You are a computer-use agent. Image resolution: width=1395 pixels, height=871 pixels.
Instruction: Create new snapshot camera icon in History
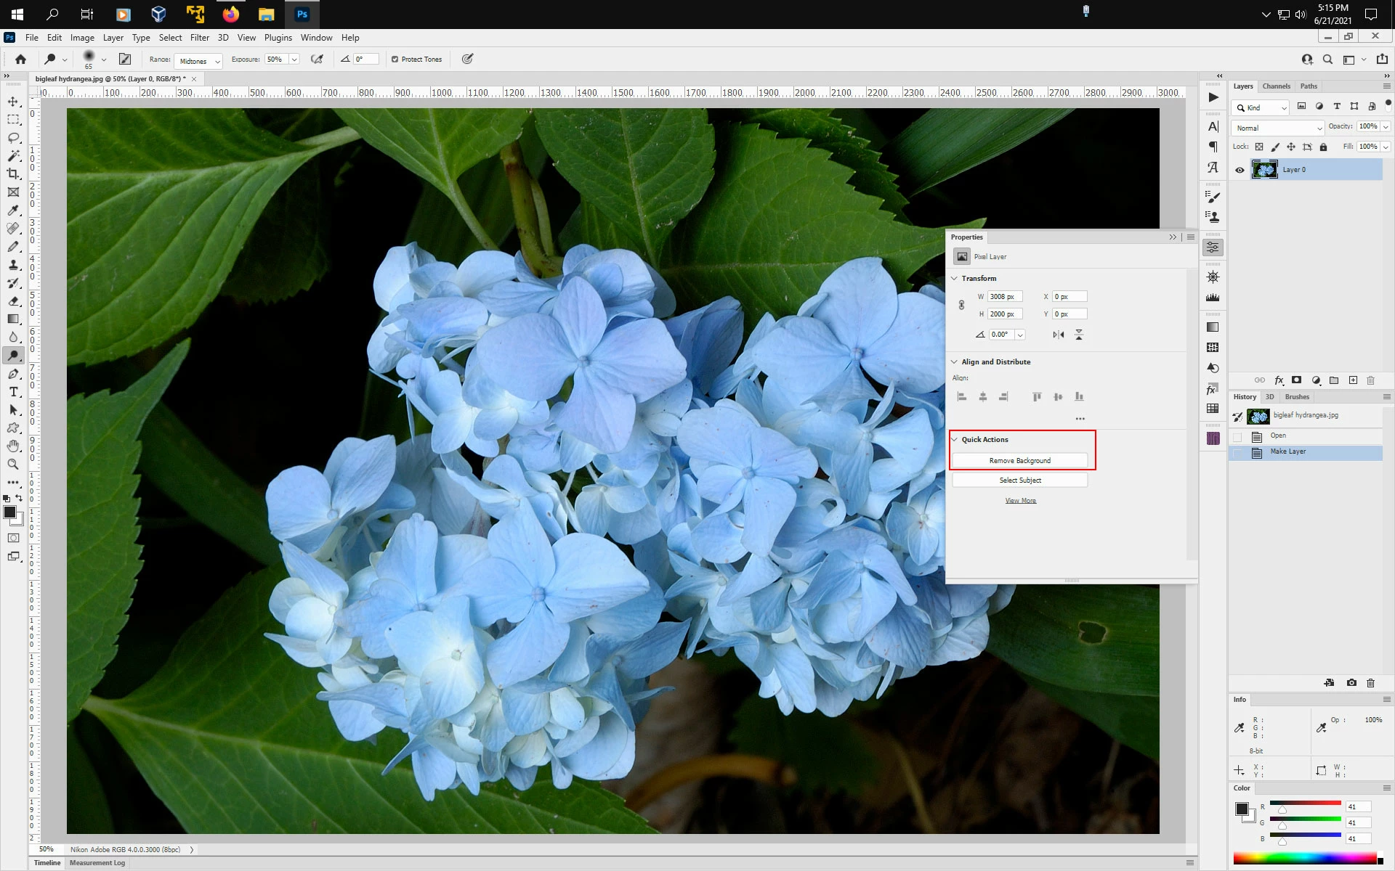coord(1351,683)
